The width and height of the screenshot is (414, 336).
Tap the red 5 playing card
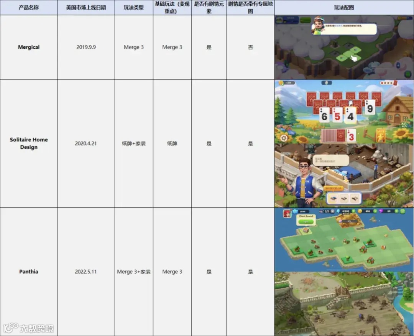pos(337,115)
